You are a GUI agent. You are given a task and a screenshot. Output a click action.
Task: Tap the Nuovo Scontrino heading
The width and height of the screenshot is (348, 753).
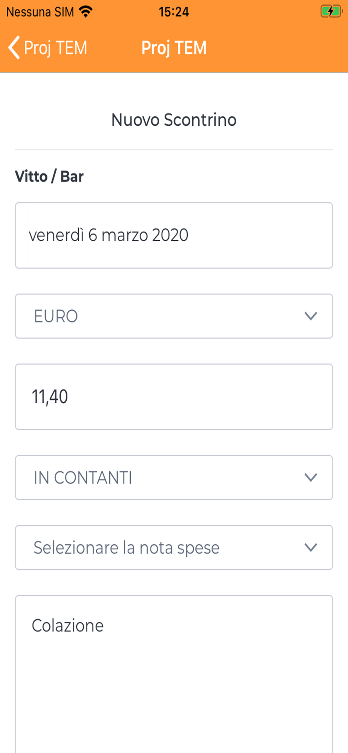tap(174, 120)
